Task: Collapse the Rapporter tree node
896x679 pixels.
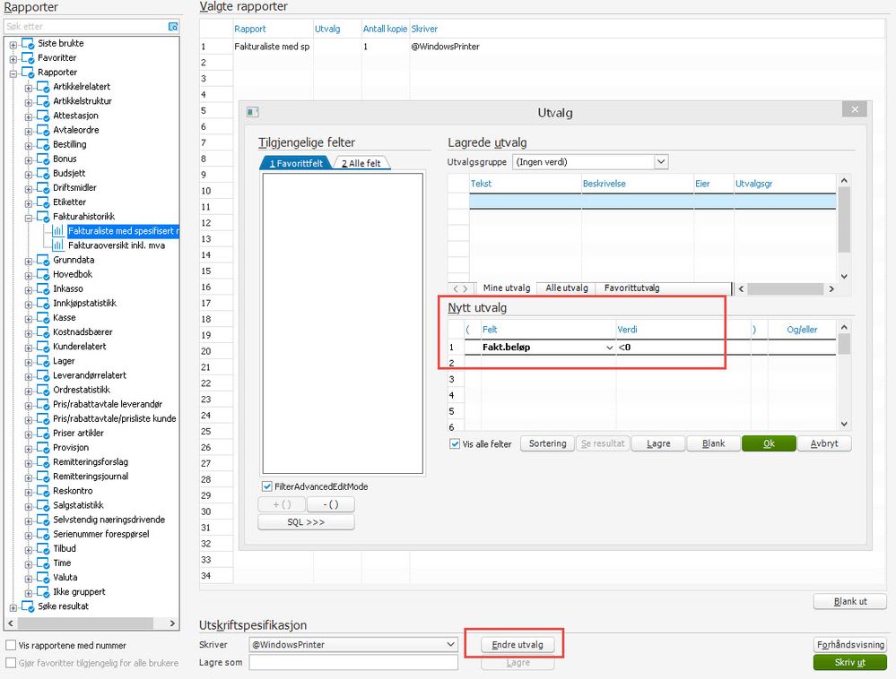Action: (x=13, y=73)
